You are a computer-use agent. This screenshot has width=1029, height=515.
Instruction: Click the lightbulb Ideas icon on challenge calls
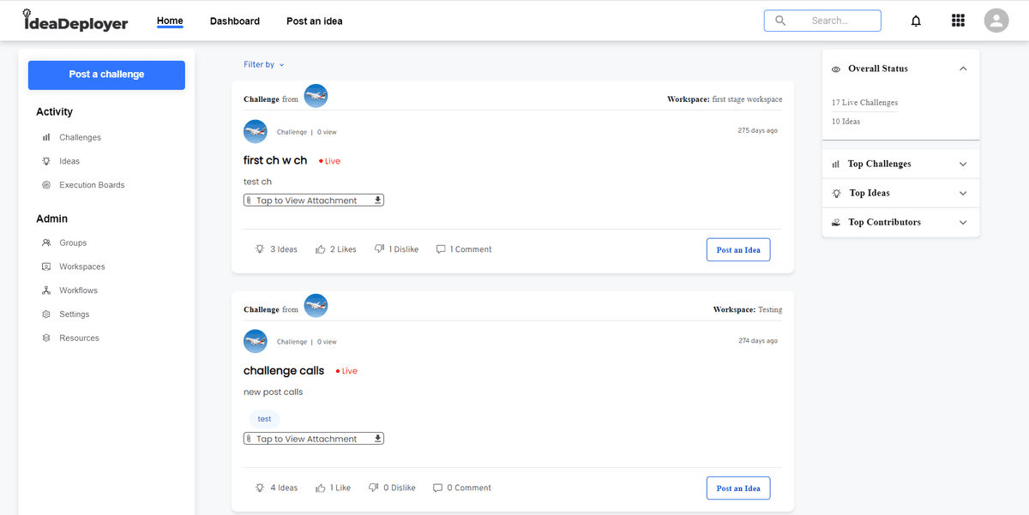(x=260, y=488)
